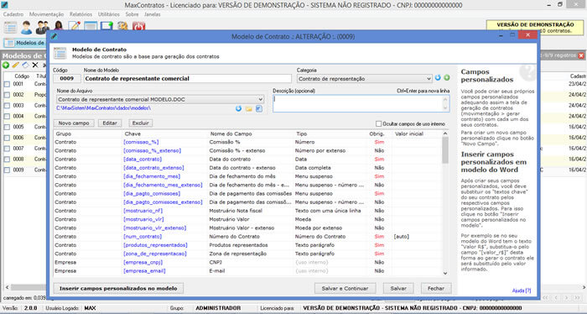Viewport: 587px width, 314px height.
Task: Click the black X delete icon in Modelos list
Action: 35,65
